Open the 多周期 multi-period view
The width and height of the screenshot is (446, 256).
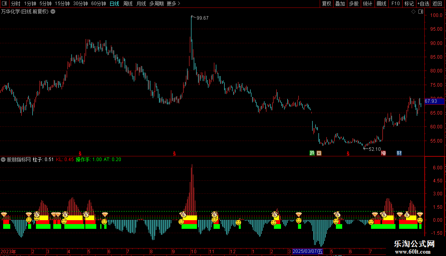156,4
